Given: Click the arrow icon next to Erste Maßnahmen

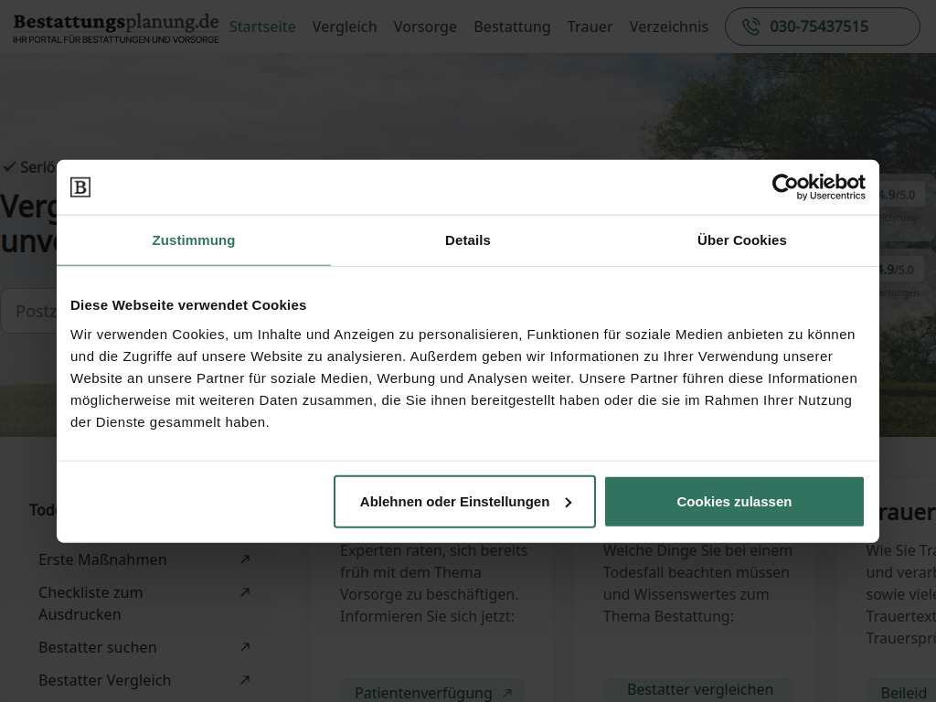Looking at the screenshot, I should point(244,559).
